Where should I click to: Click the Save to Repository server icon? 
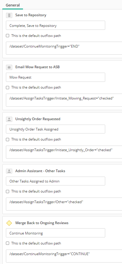(x=9, y=15)
